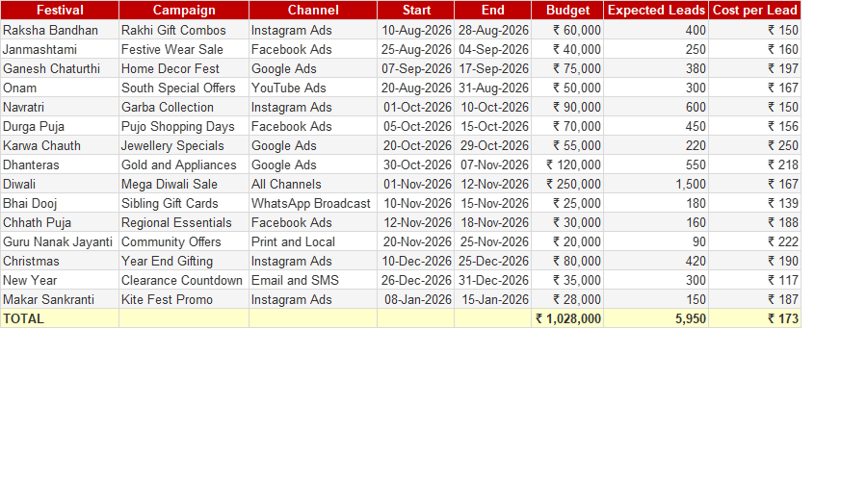Viewport: 867px width, 481px height.
Task: Click the Garba Collection cell
Action: pyautogui.click(x=184, y=107)
